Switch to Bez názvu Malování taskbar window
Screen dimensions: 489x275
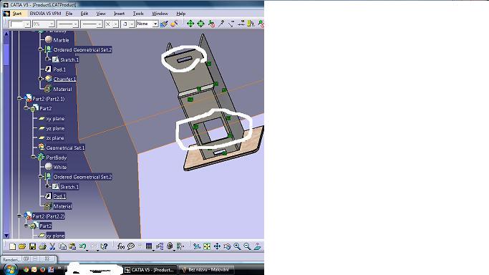tap(205, 270)
